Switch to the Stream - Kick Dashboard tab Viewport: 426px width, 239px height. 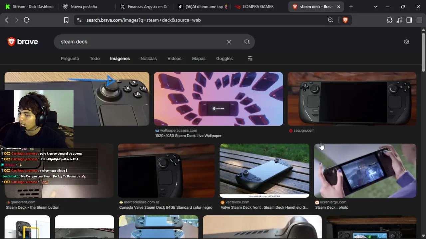(29, 7)
